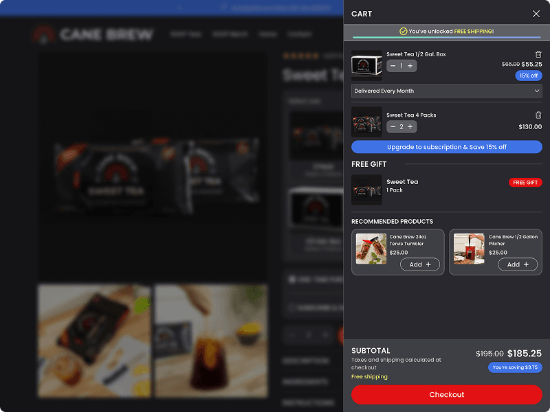Click the SUBTOTAL label
The image size is (550, 412).
tap(371, 351)
